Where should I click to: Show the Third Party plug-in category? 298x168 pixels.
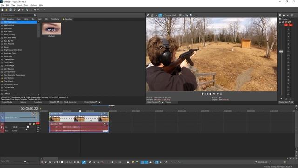(x=55, y=19)
